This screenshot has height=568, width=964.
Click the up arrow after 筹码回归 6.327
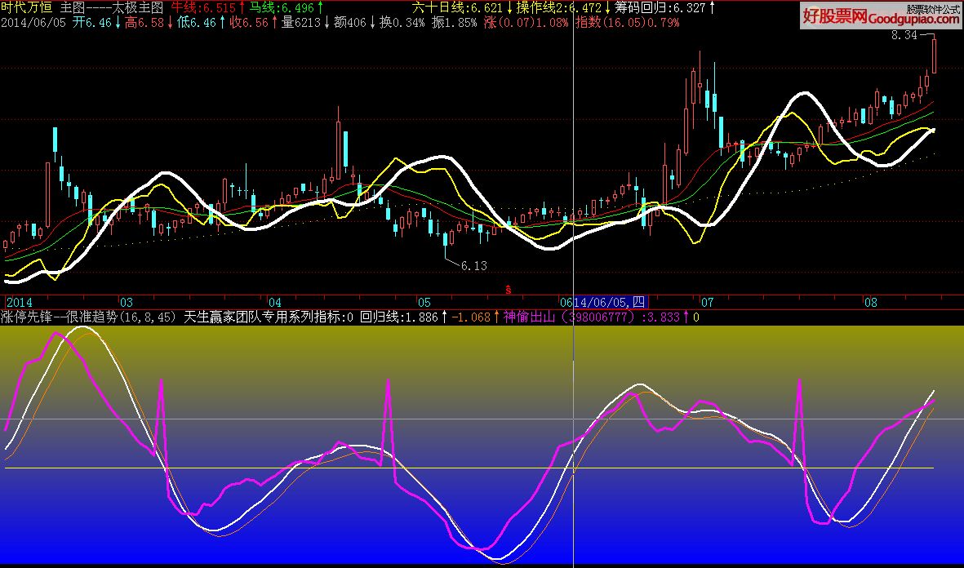(x=712, y=7)
